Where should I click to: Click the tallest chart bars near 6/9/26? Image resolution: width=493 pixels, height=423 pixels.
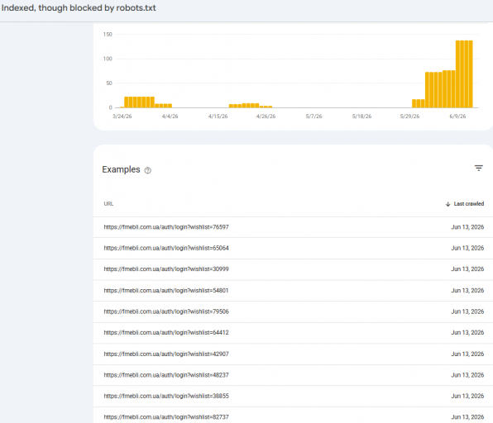464,74
